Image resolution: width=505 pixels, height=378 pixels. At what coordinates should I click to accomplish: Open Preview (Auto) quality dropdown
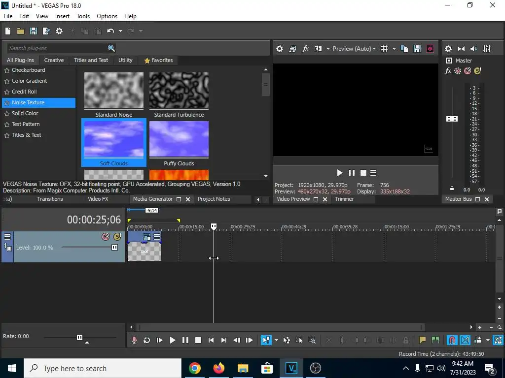(x=354, y=49)
